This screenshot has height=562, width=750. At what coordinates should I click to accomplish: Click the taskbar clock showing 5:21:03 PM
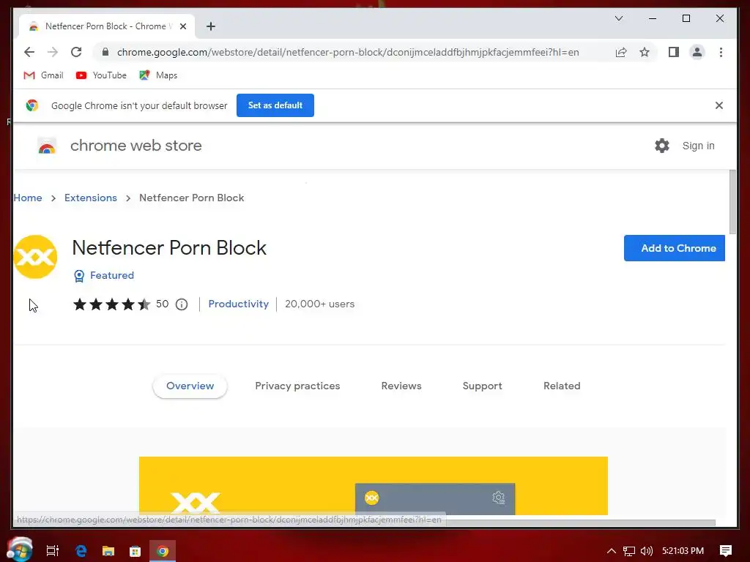pos(683,551)
